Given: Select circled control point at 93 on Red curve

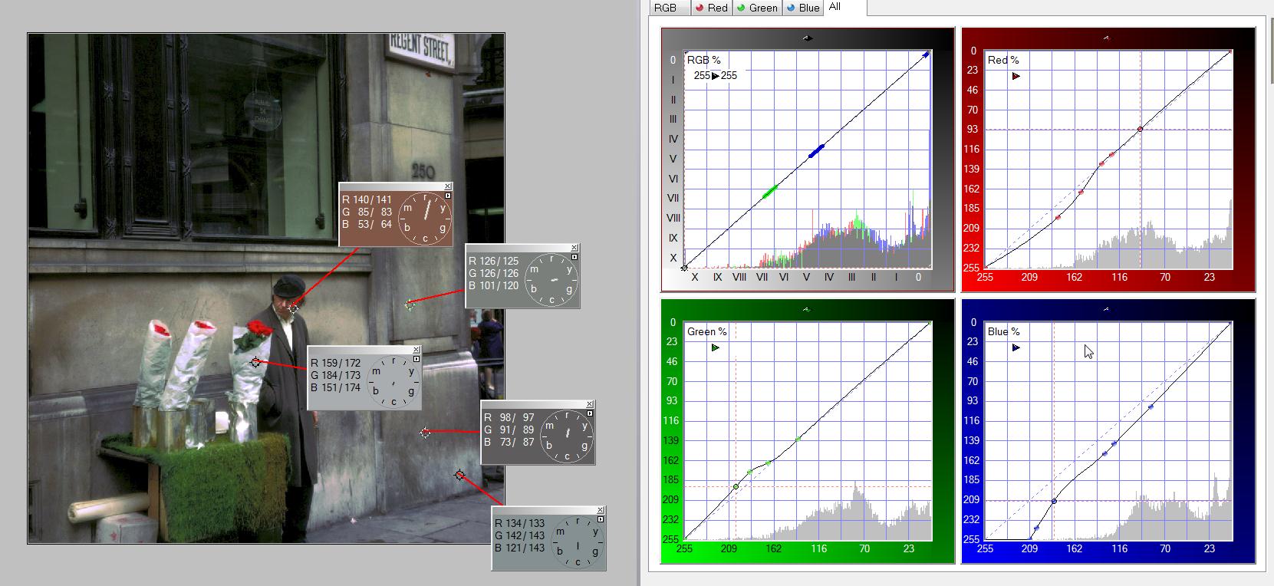Looking at the screenshot, I should pyautogui.click(x=1140, y=129).
